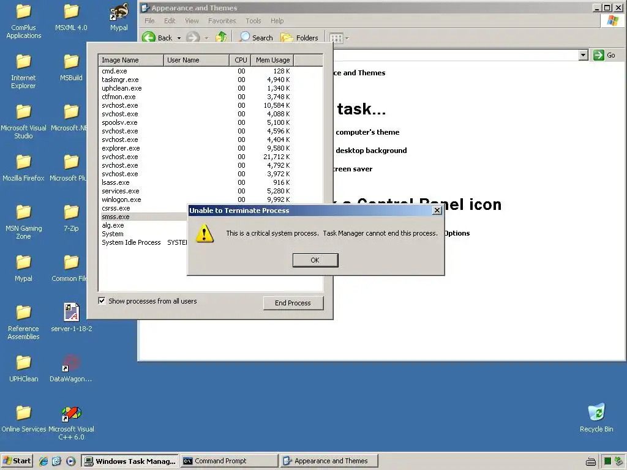Expand the address bar dropdown
This screenshot has height=470, width=627.
[x=584, y=55]
